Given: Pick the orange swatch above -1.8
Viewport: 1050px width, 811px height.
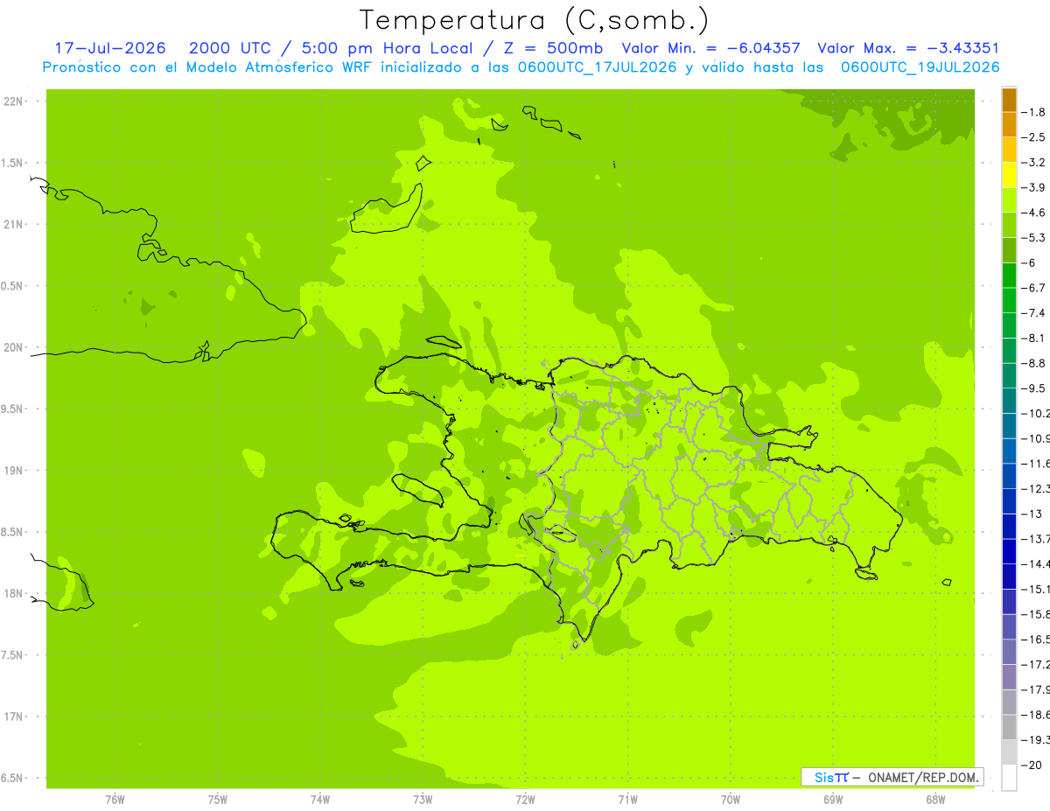Looking at the screenshot, I should pos(1009,100).
